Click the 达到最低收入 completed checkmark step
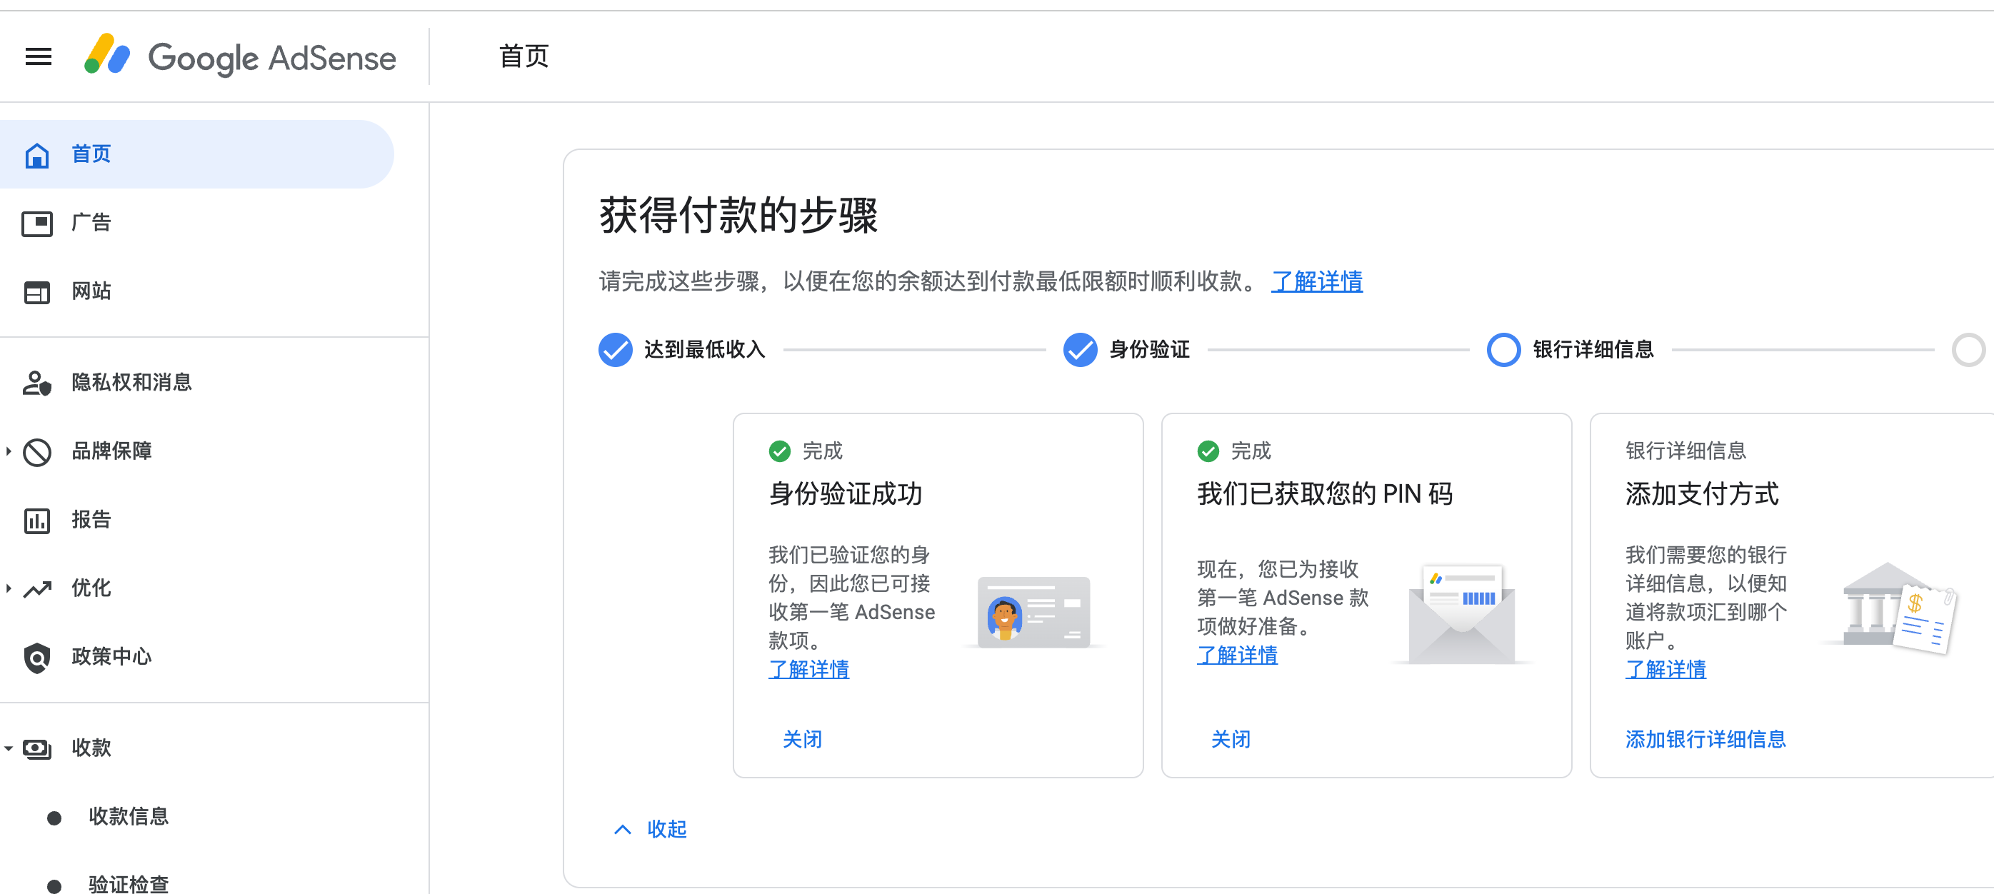The width and height of the screenshot is (1994, 894). tap(616, 349)
